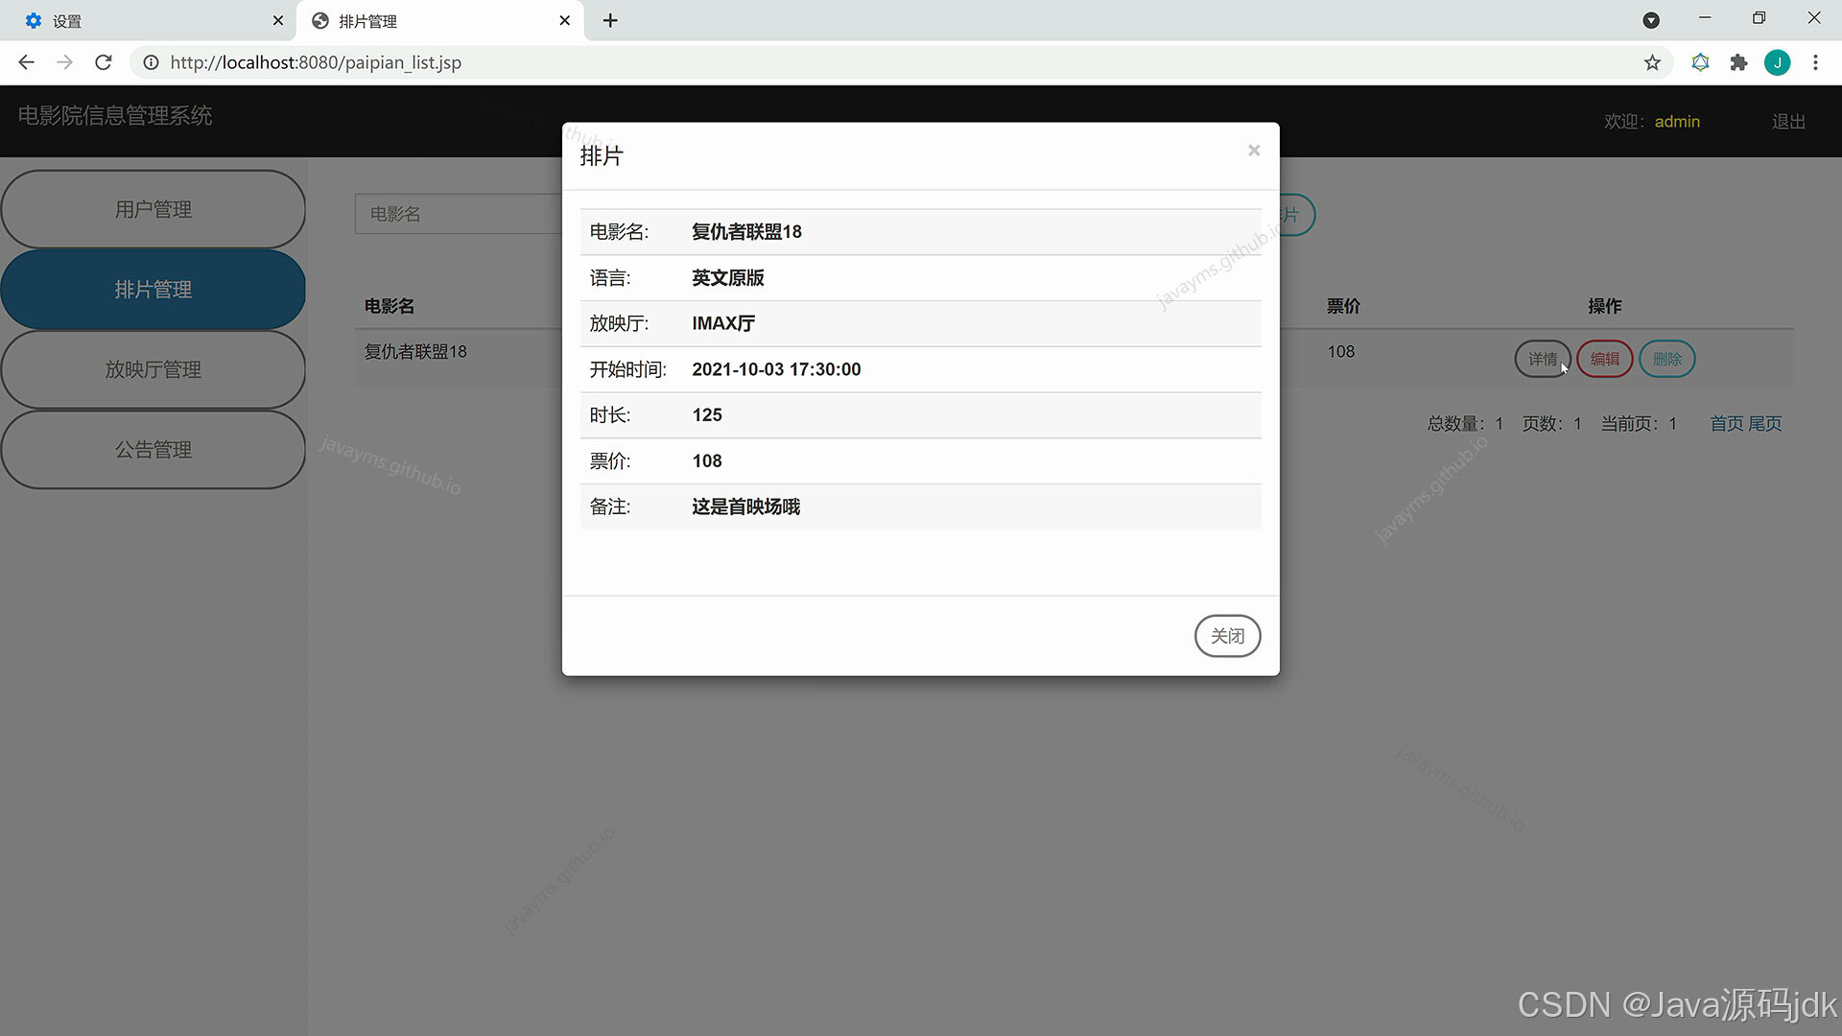Select the 排片管理 browser tab
The width and height of the screenshot is (1842, 1036).
tap(440, 20)
